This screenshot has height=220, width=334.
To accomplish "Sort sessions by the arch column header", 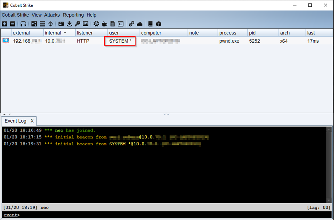I will tap(292, 33).
